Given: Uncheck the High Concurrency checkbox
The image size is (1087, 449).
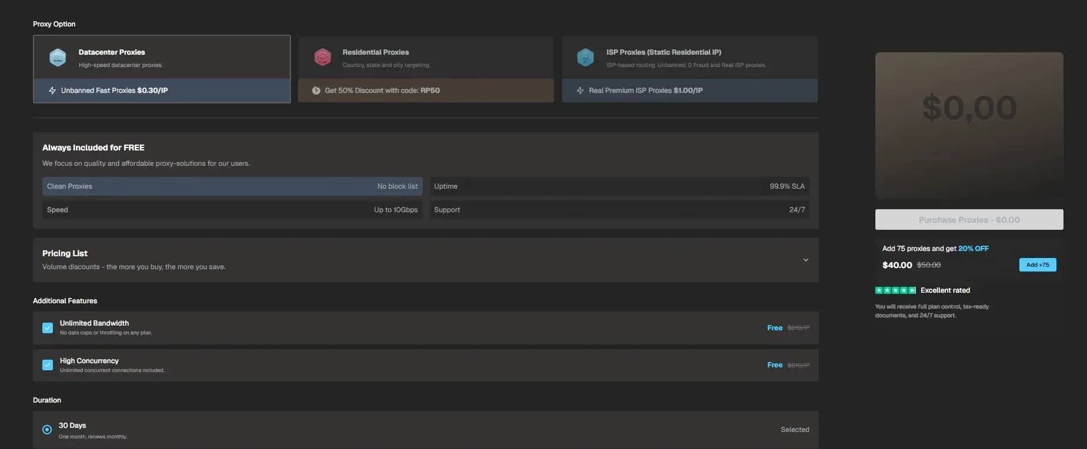Looking at the screenshot, I should tap(48, 365).
